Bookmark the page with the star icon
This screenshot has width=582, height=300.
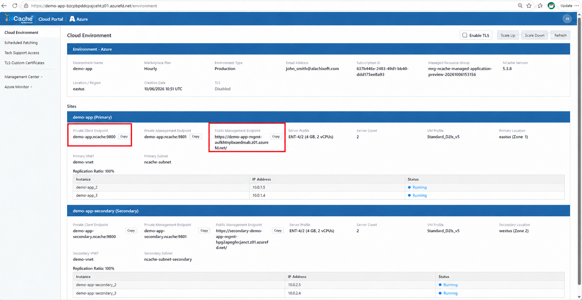pyautogui.click(x=529, y=6)
